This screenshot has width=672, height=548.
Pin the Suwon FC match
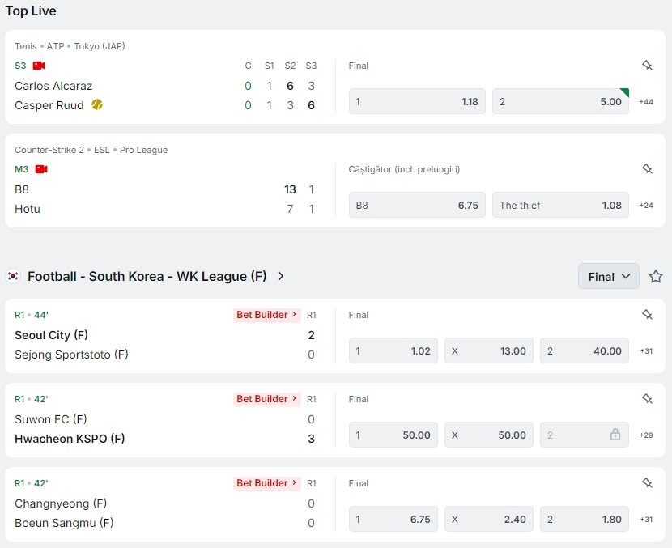647,399
